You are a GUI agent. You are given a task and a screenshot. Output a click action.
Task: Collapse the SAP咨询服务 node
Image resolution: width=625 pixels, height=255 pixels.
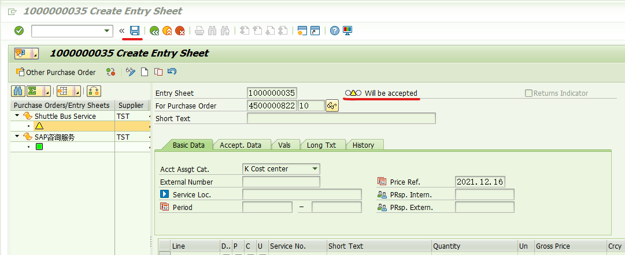17,137
